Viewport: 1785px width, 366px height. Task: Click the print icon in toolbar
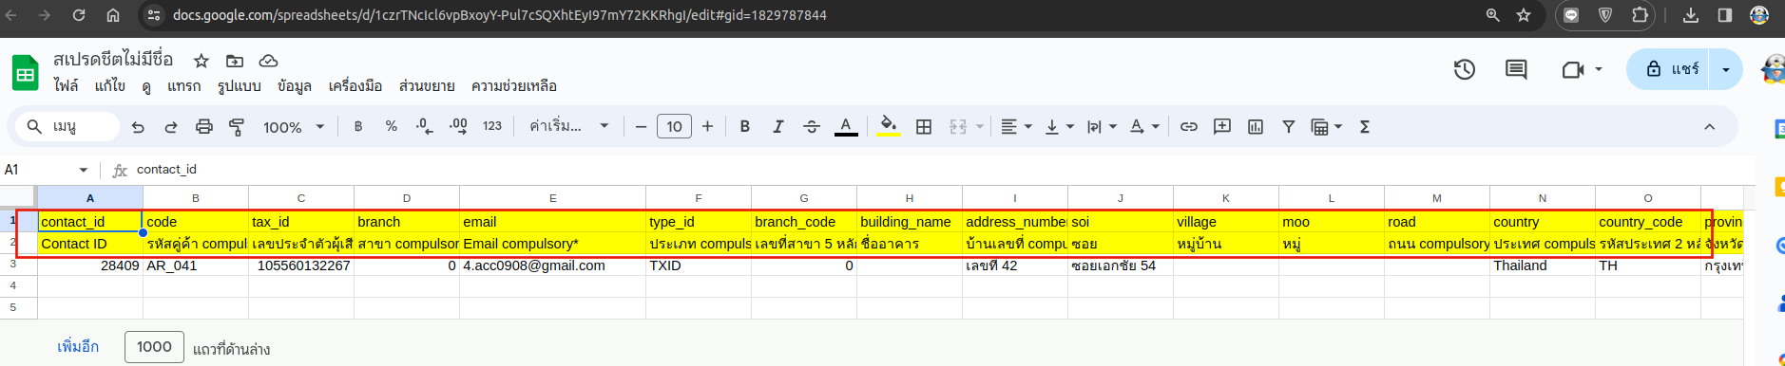coord(204,127)
